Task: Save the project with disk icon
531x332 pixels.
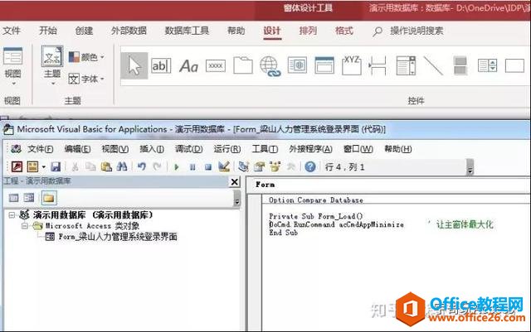Action: (56, 166)
